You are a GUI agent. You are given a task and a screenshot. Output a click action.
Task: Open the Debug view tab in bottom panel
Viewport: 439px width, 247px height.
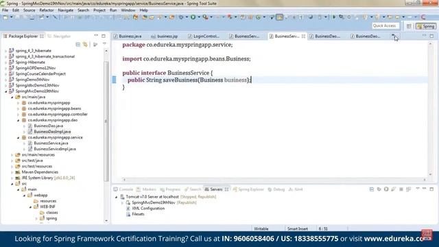pos(276,189)
